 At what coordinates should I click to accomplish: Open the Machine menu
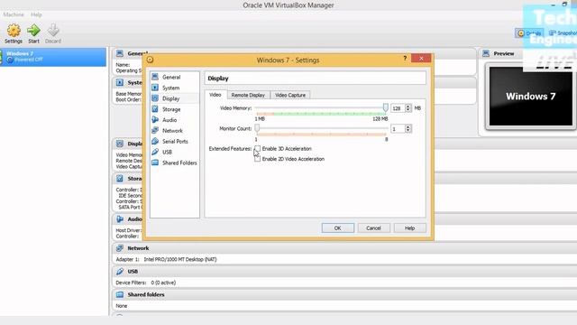click(14, 14)
